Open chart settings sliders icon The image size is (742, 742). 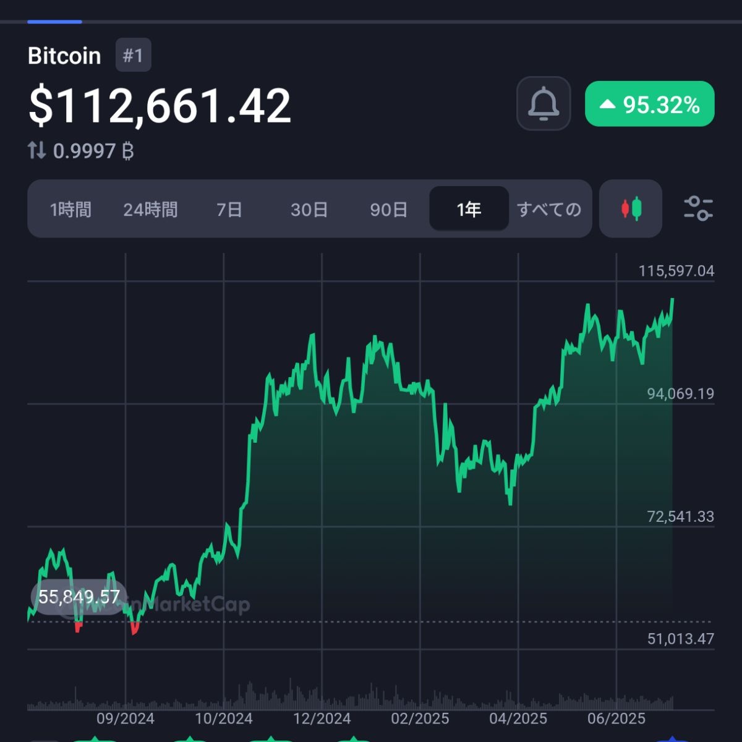click(x=698, y=209)
